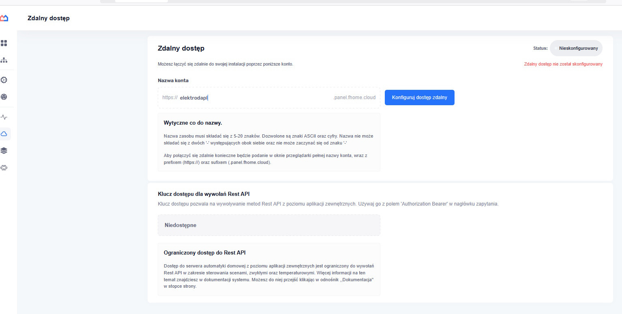Viewport: 622px width, 314px height.
Task: Click the '.panel.fhome.cloud' suffix text
Action: 354,98
